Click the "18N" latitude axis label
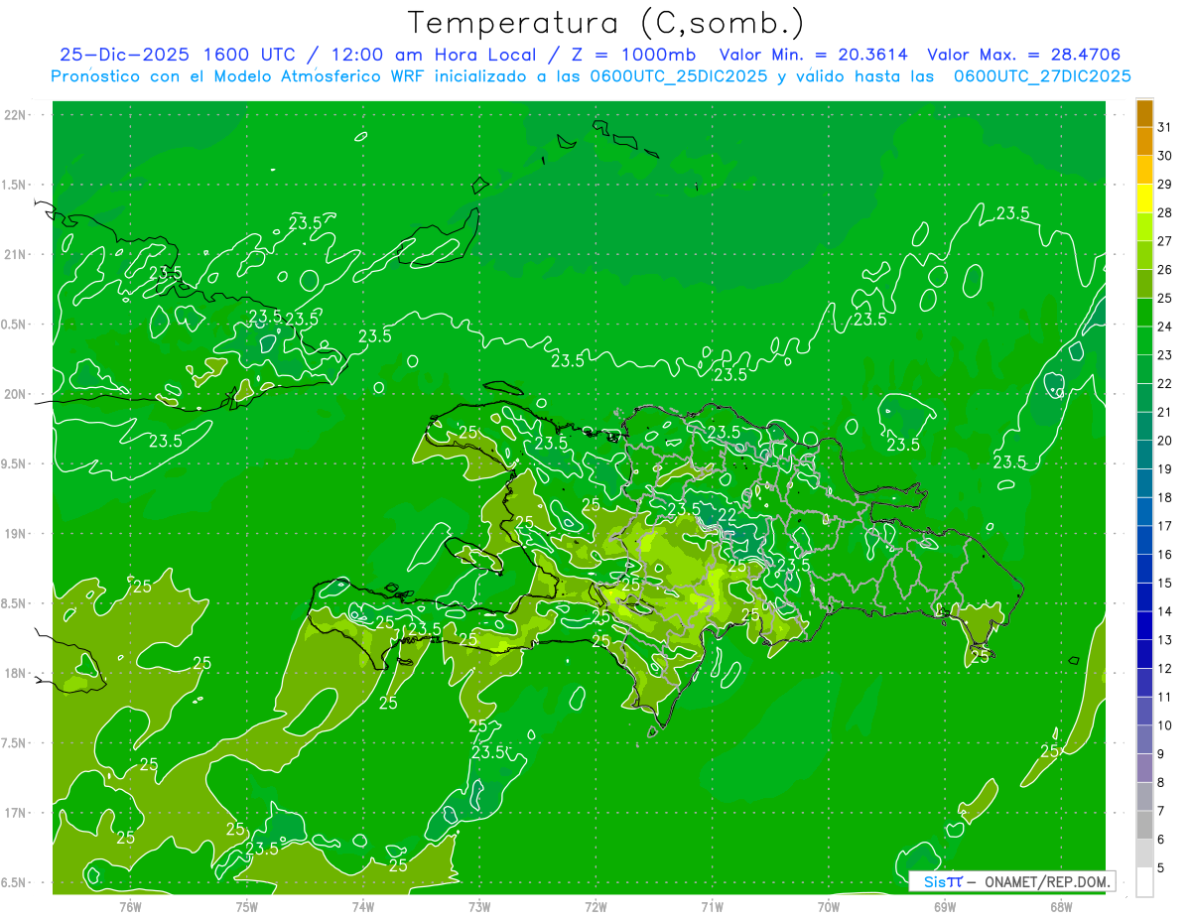Image resolution: width=1191 pixels, height=920 pixels. [15, 673]
